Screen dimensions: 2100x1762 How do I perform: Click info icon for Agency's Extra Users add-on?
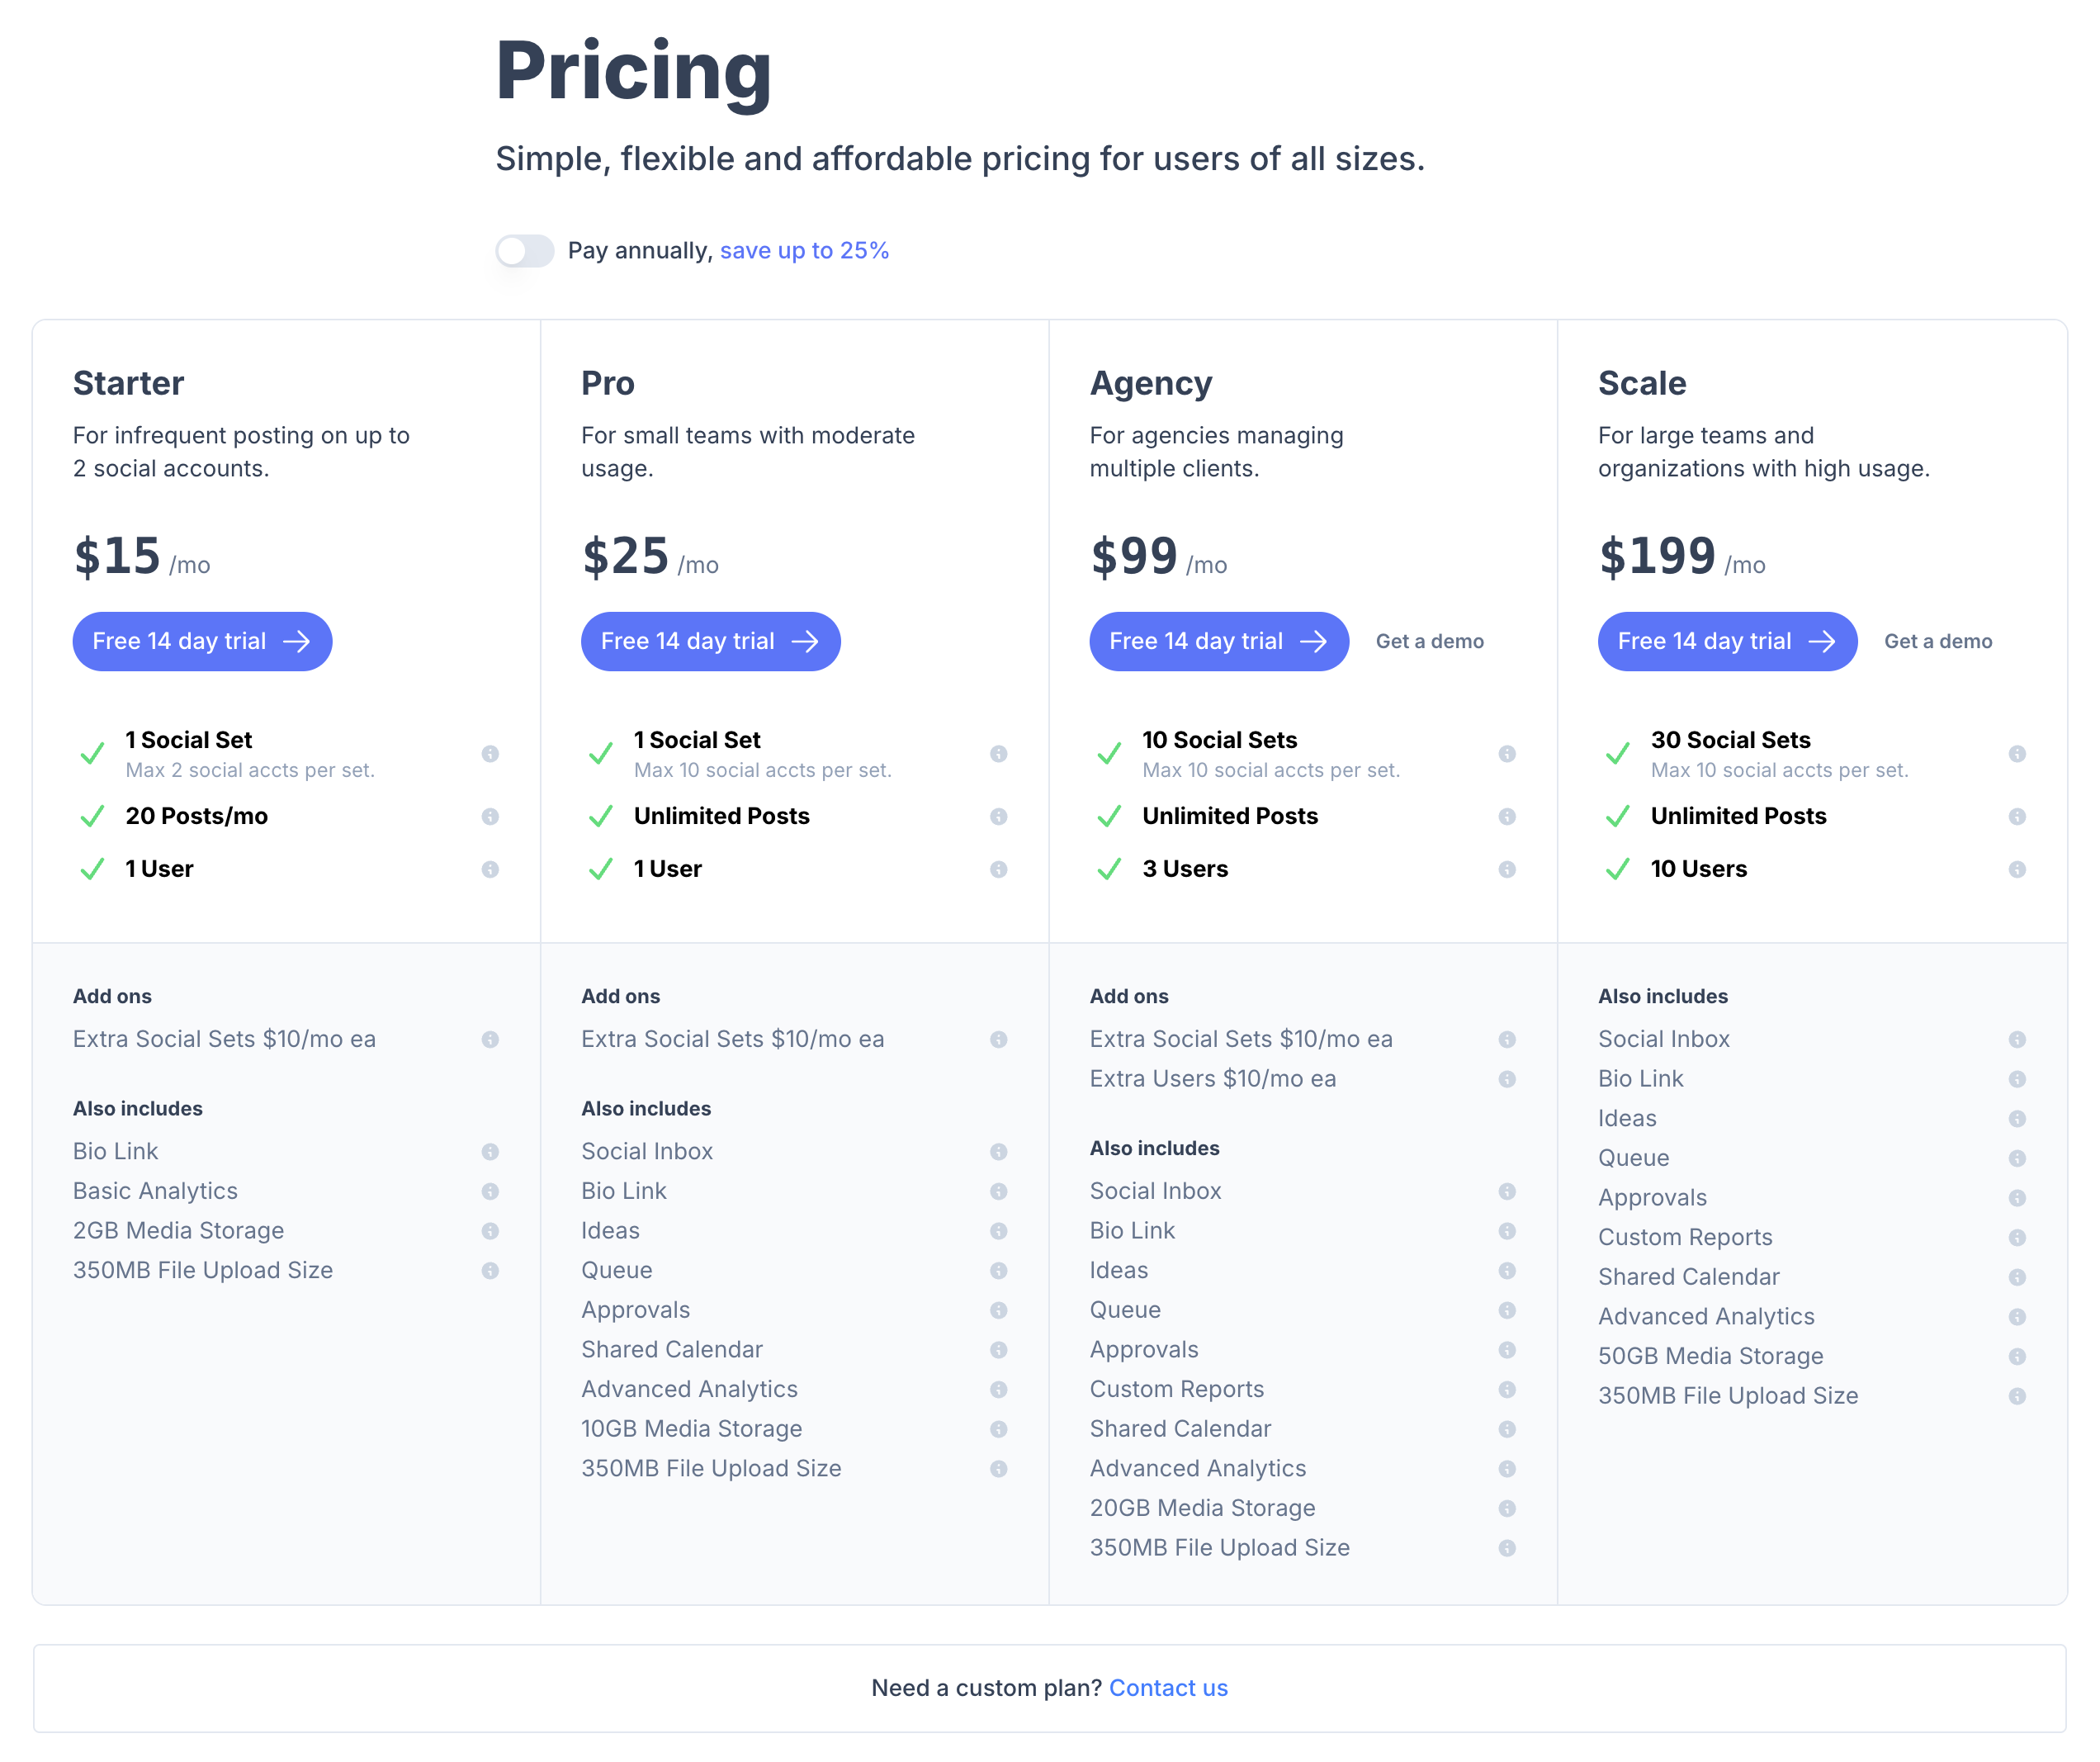coord(1508,1079)
